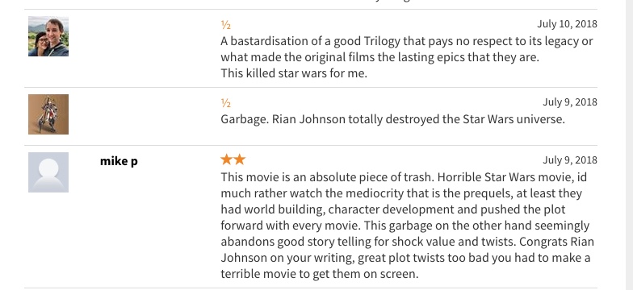Select the July 10, 2018 review date

click(x=567, y=24)
